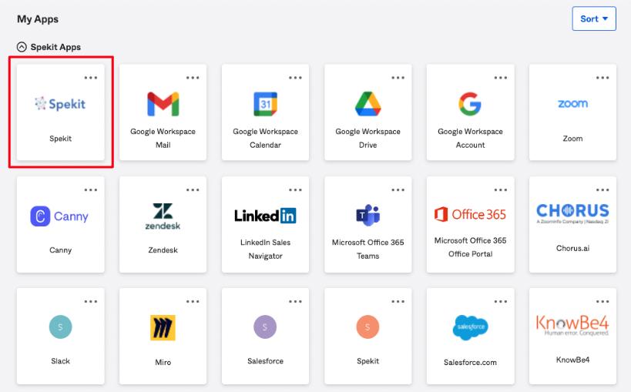Open options menu for Google Workspace Account

tap(501, 78)
